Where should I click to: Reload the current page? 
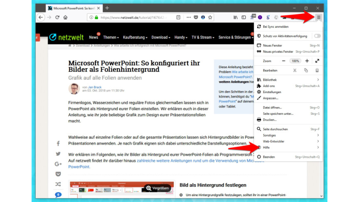pyautogui.click(x=57, y=17)
